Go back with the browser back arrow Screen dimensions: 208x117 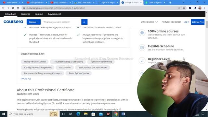[3, 8]
